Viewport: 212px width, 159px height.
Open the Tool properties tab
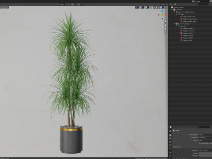(170, 131)
